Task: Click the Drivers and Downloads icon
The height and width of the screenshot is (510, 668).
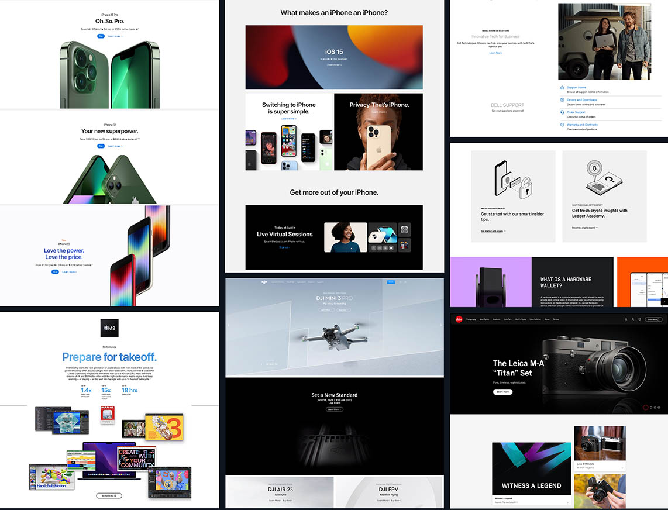Action: pos(562,99)
